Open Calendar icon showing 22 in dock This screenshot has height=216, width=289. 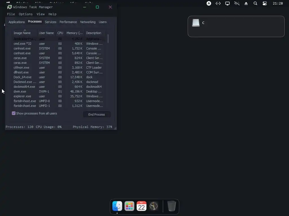141,206
